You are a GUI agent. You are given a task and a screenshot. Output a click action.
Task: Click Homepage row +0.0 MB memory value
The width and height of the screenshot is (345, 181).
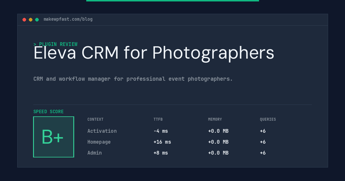pyautogui.click(x=218, y=142)
